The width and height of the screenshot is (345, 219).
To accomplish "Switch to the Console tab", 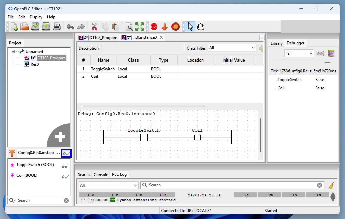I will click(101, 174).
